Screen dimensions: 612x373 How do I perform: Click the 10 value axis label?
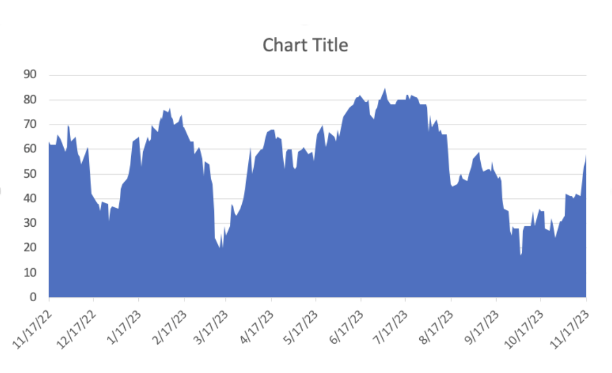point(30,272)
